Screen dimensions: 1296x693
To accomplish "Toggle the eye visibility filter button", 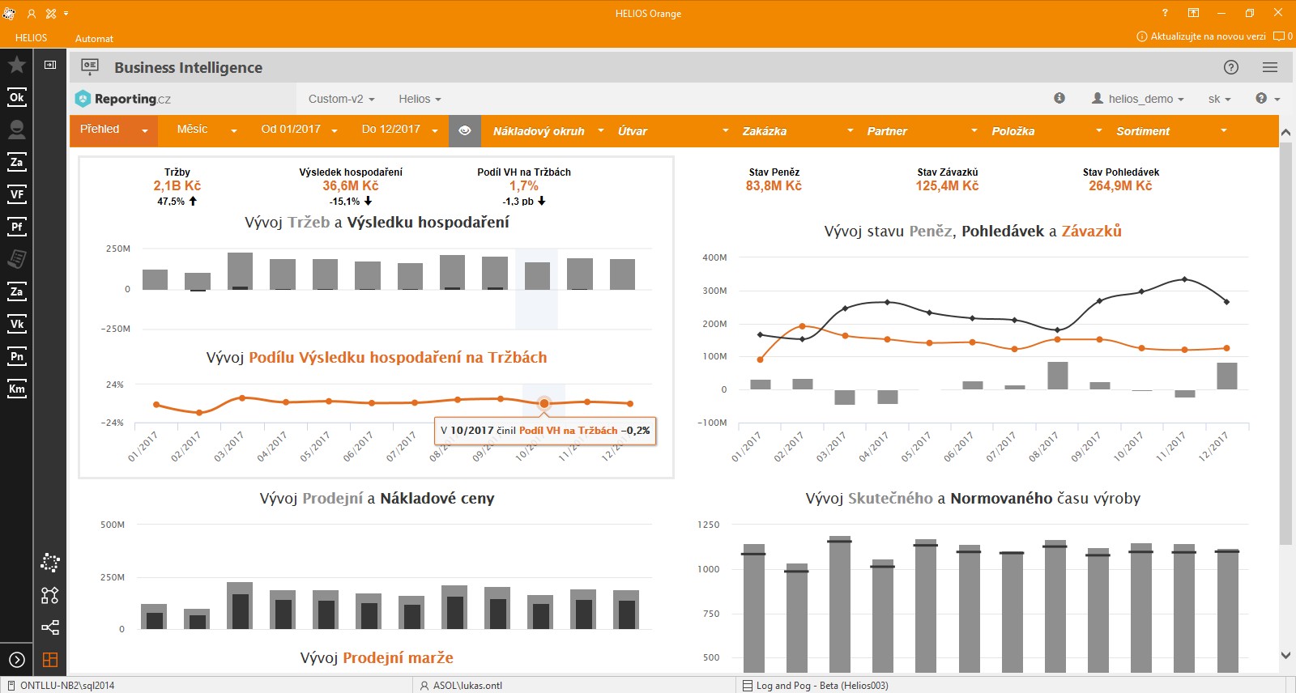I will tap(465, 130).
